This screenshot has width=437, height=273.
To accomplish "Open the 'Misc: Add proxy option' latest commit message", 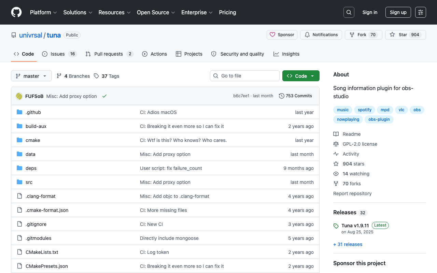I will click(x=72, y=96).
